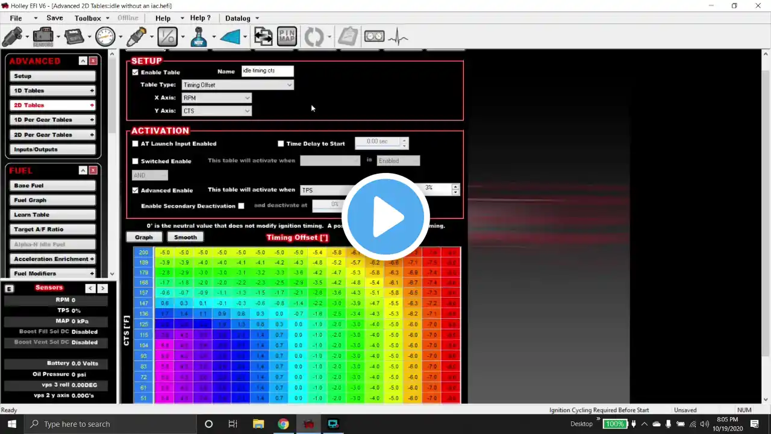Open the Sensors ECU toolbar icon
This screenshot has height=434, width=771.
pyautogui.click(x=43, y=37)
